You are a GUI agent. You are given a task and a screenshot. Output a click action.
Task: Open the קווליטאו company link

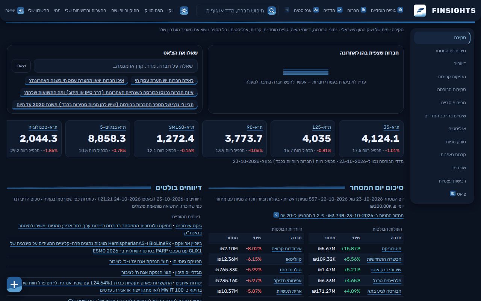[x=294, y=259]
